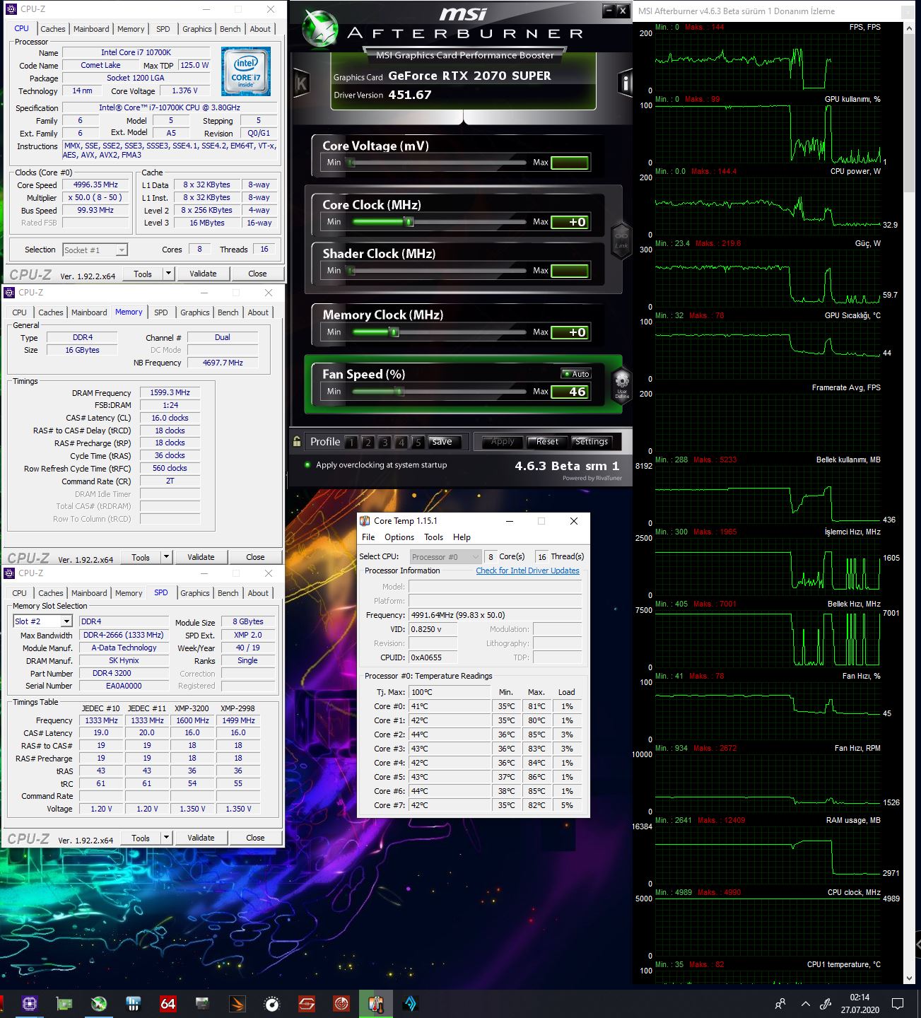Image resolution: width=921 pixels, height=1018 pixels.
Task: Open Core Temp Processor #0 dropdown
Action: (x=446, y=557)
